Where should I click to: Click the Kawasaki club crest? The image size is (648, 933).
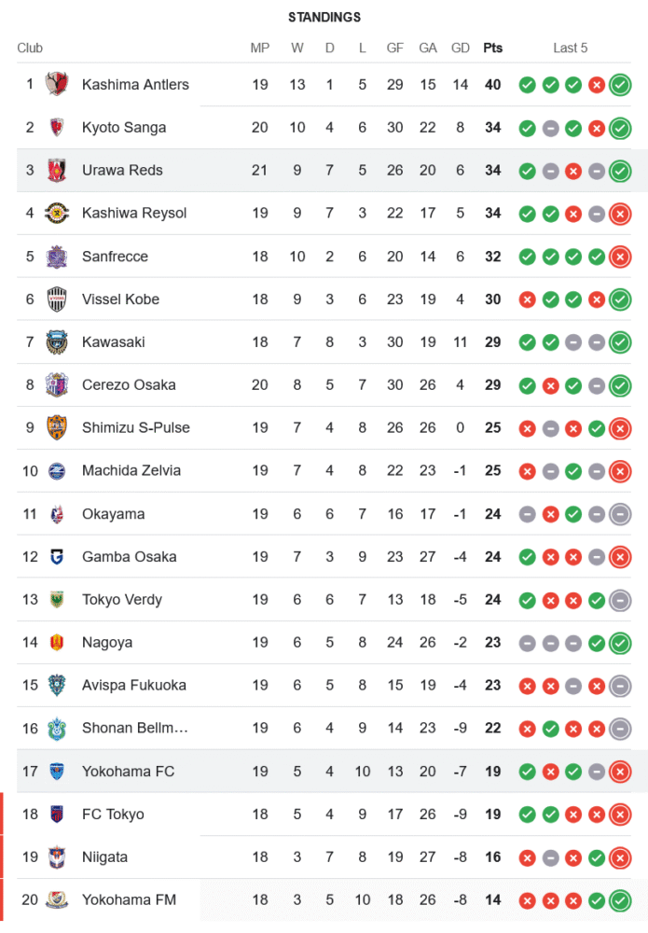point(57,341)
